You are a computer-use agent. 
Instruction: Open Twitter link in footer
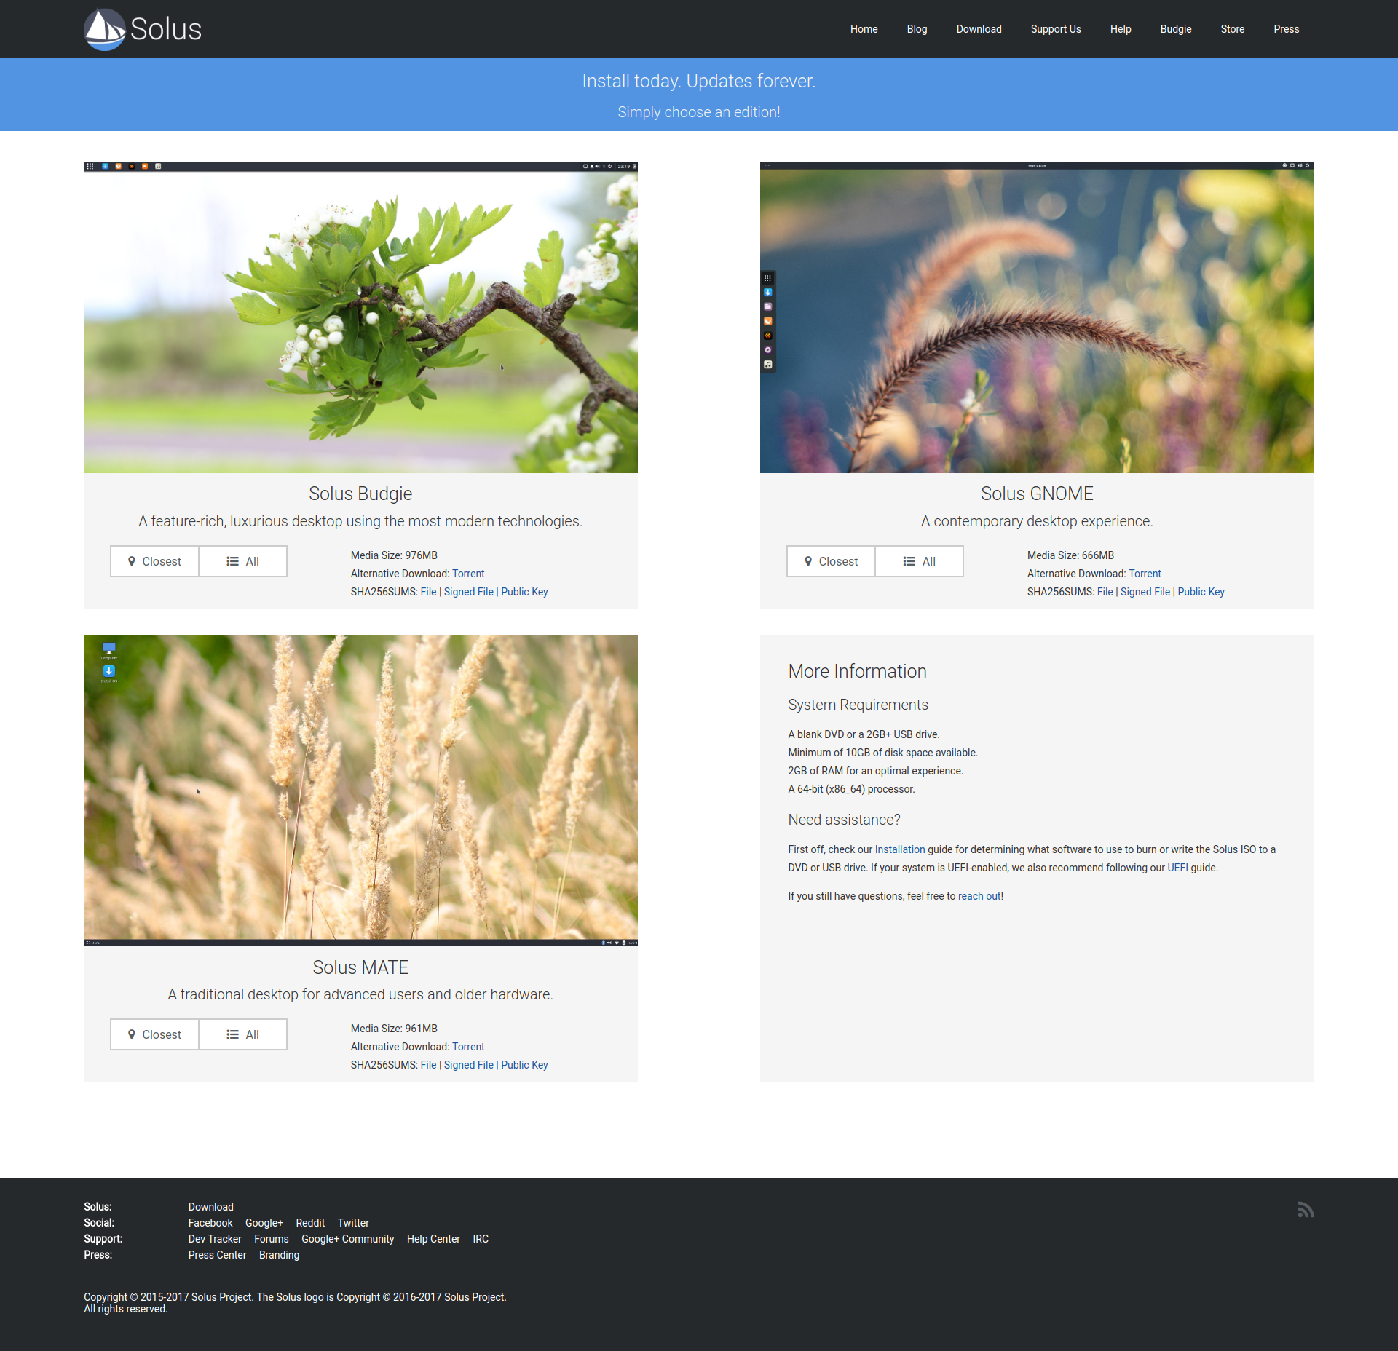tap(353, 1223)
